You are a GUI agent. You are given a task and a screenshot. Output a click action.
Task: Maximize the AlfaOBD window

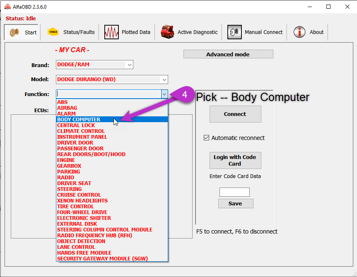[x=328, y=7]
